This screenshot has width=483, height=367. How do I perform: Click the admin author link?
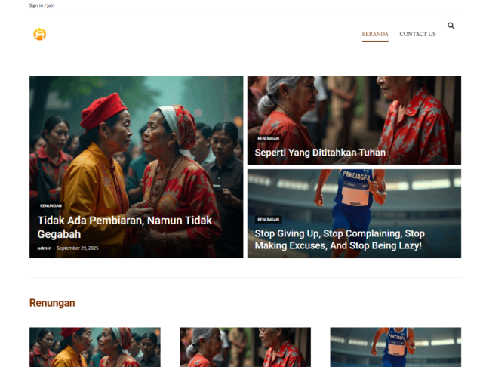tap(45, 248)
